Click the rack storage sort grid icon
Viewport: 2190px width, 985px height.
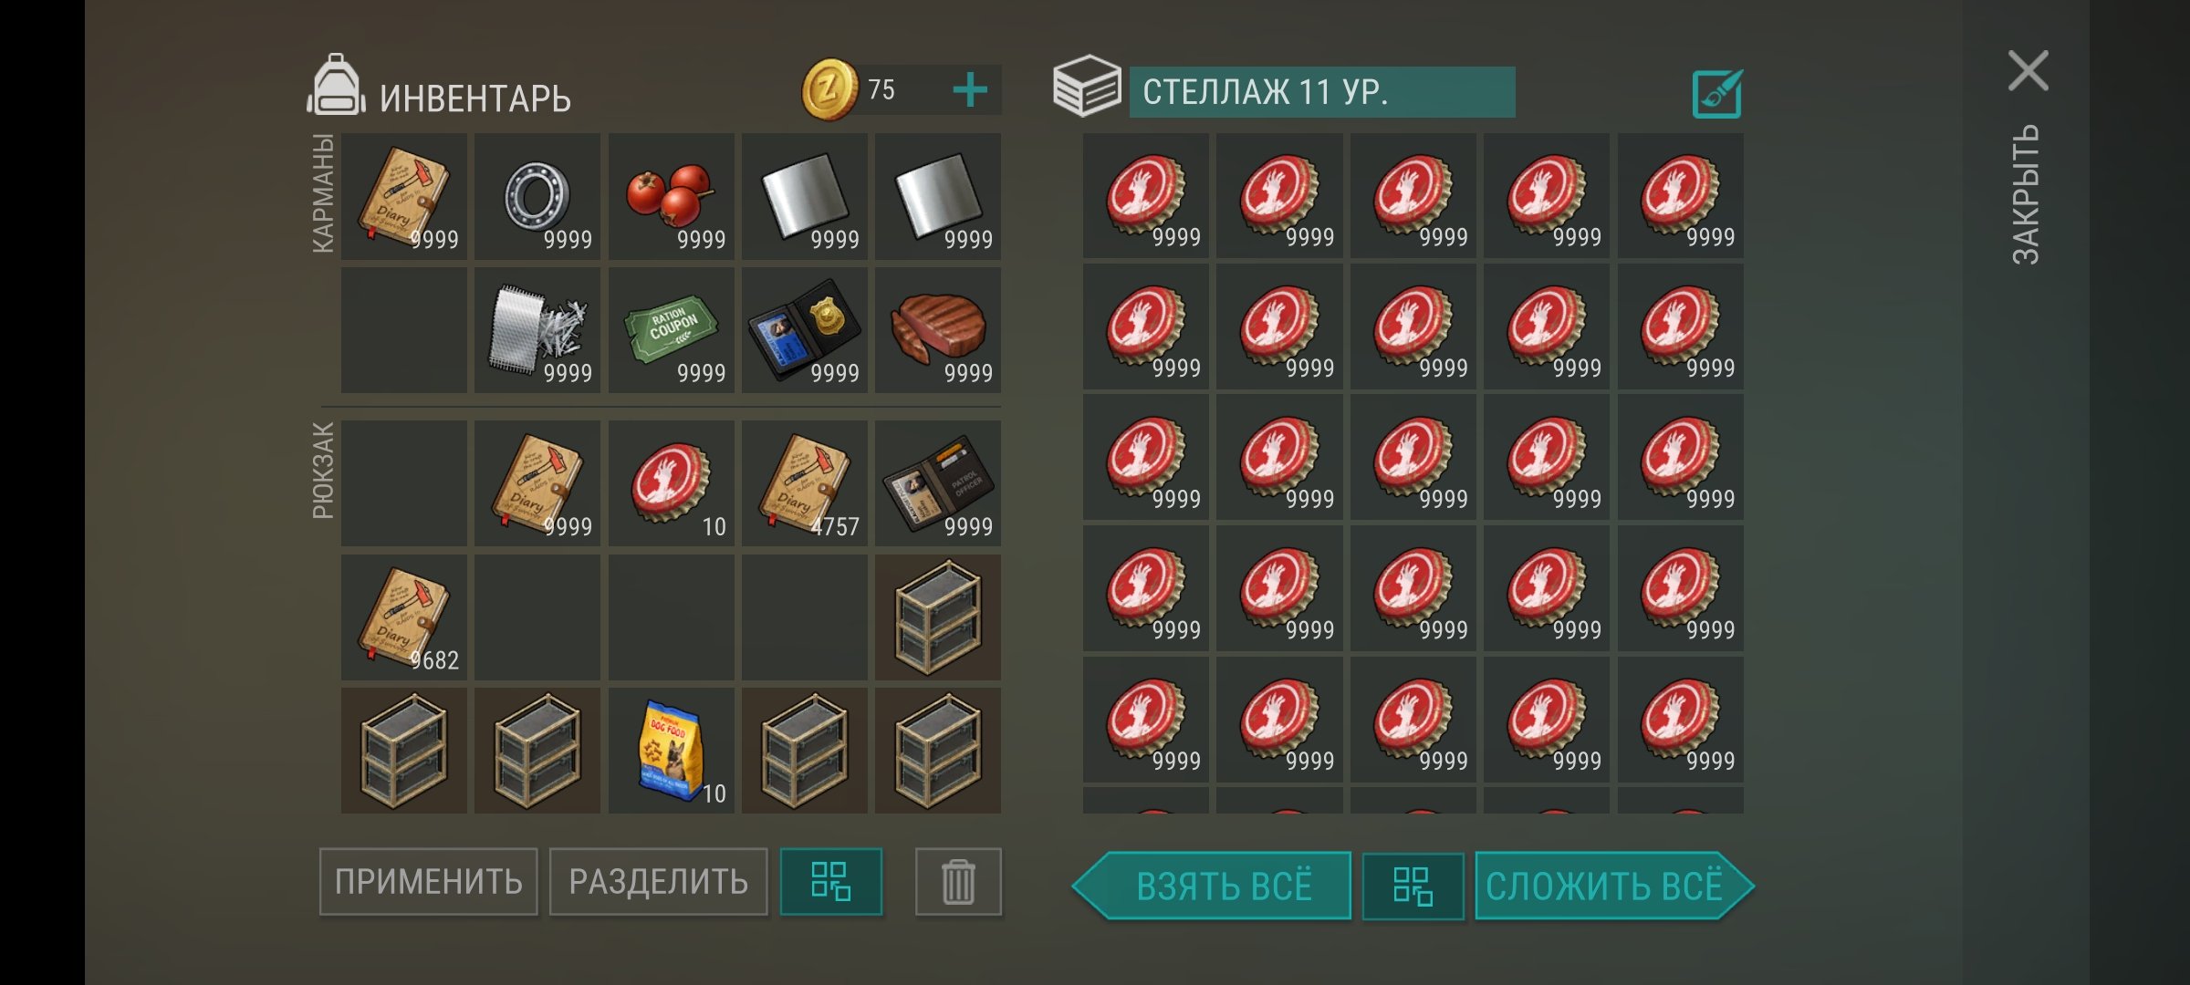pyautogui.click(x=1413, y=886)
